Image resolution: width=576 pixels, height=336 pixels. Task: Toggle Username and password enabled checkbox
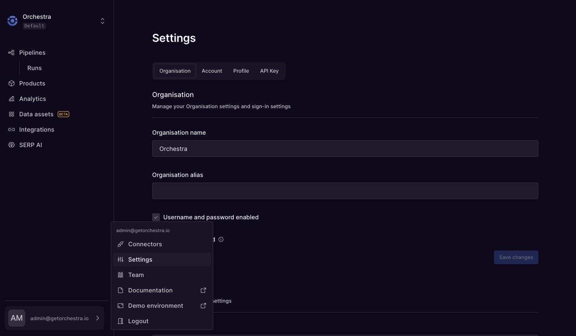pyautogui.click(x=156, y=217)
